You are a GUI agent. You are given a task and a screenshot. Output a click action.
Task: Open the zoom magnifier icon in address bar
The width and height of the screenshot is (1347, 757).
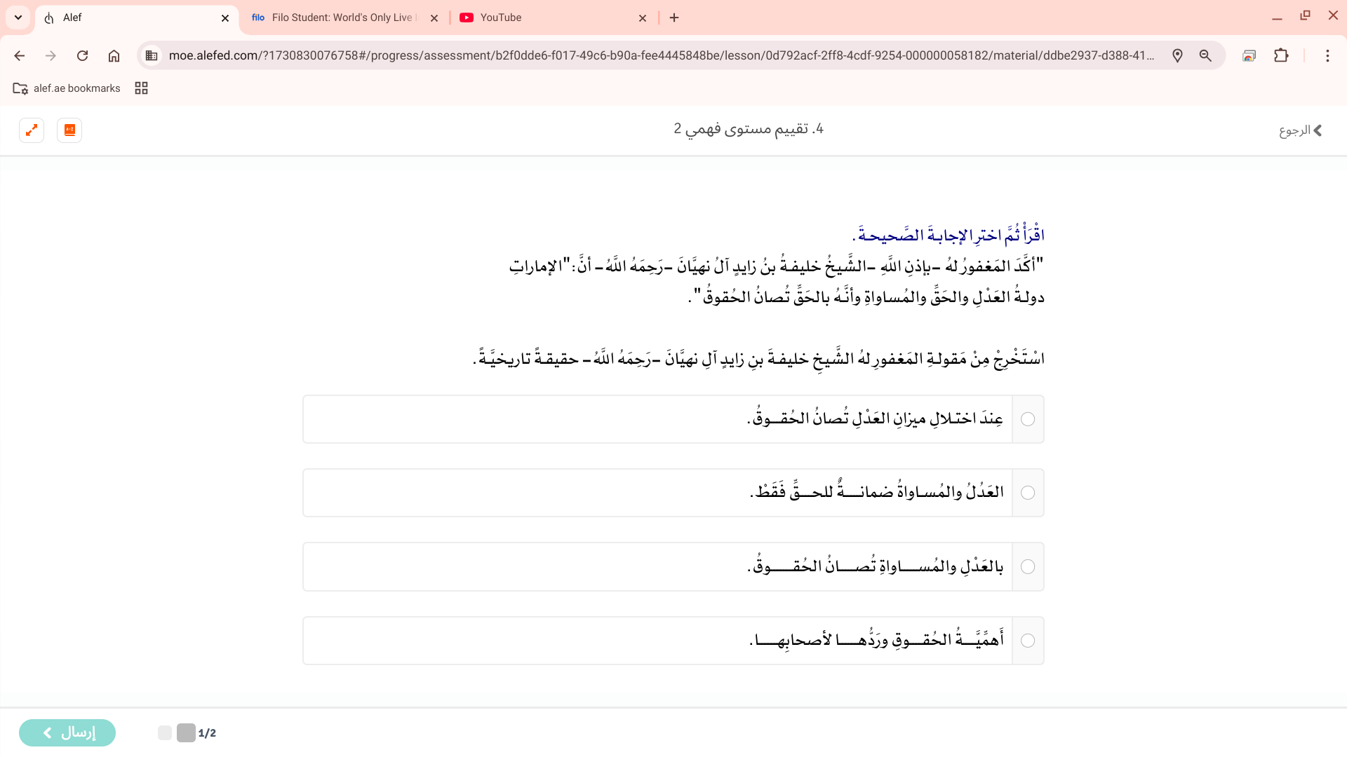point(1205,55)
